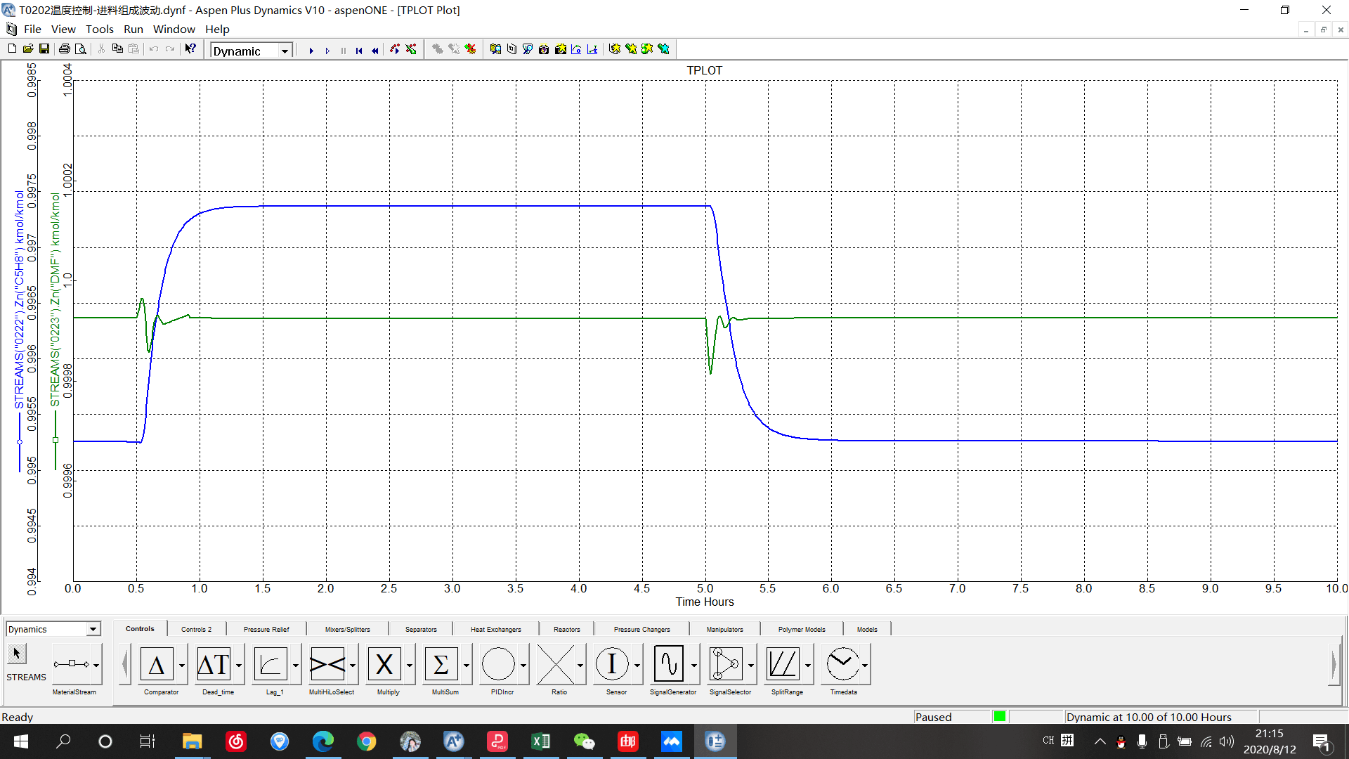Click the Run simulation play button
The width and height of the screenshot is (1349, 759).
(311, 51)
